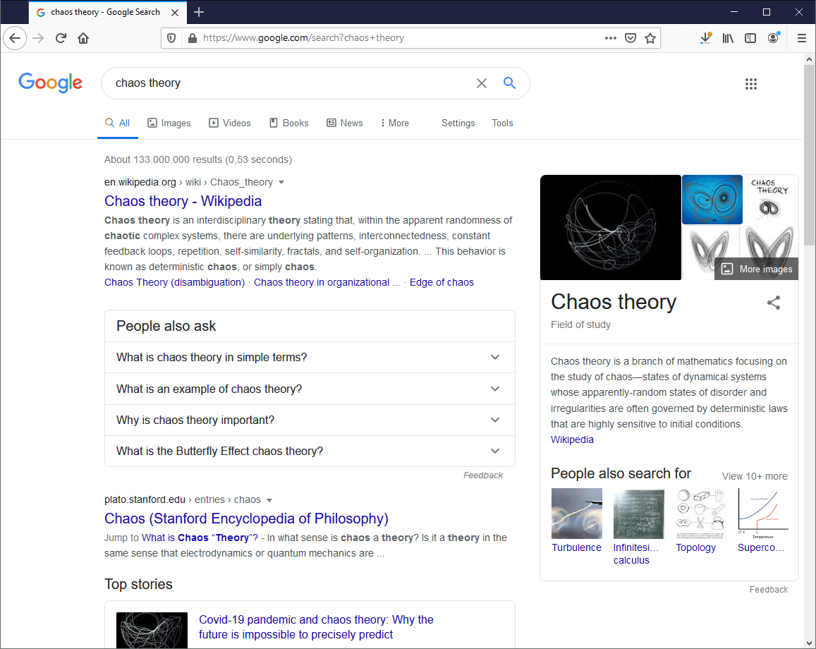The height and width of the screenshot is (649, 816).
Task: Switch to the Images search tab
Action: 169,123
